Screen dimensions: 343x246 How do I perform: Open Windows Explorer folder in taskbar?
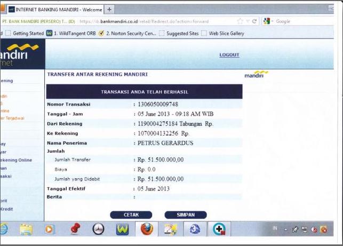(26, 229)
